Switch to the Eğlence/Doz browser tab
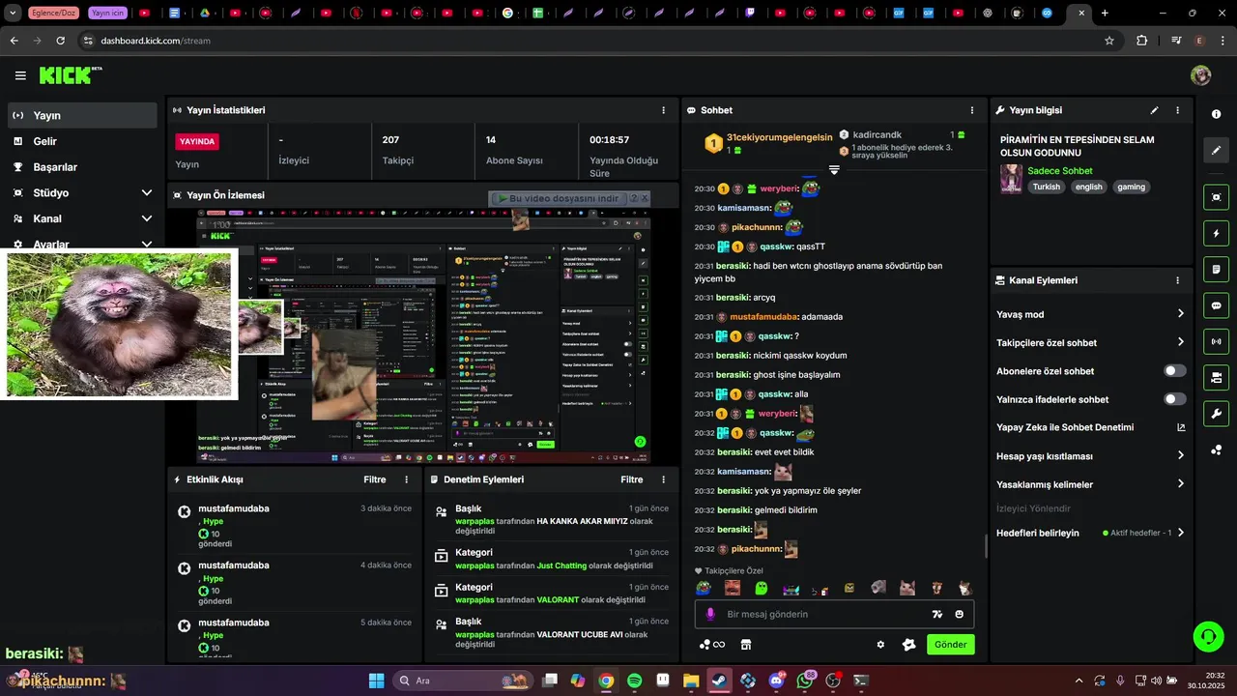The width and height of the screenshot is (1237, 696). pyautogui.click(x=52, y=14)
